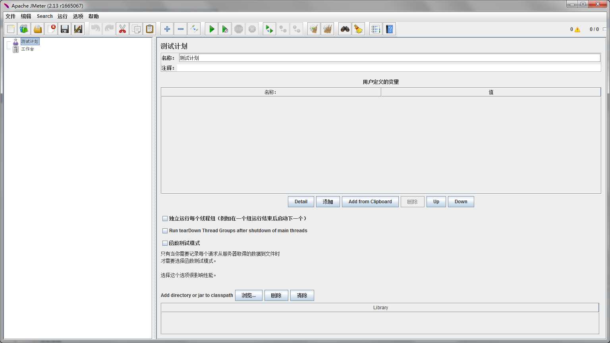Click the 0 / 0 thread counter
610x343 pixels.
pyautogui.click(x=594, y=29)
